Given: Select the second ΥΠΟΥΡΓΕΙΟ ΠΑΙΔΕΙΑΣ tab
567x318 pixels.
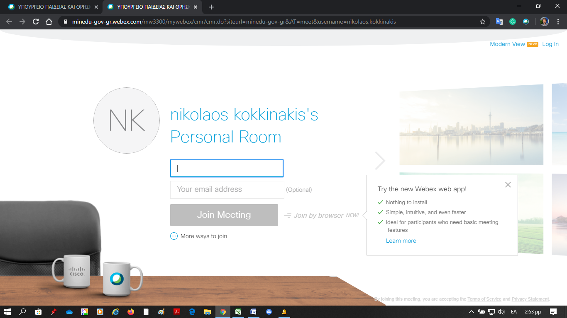Looking at the screenshot, I should (x=152, y=7).
